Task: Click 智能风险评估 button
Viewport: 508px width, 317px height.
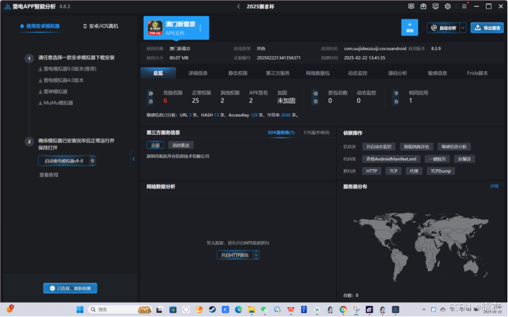Action: [416, 147]
